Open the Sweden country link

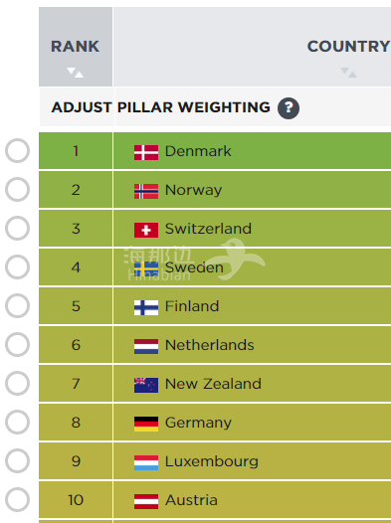(194, 267)
